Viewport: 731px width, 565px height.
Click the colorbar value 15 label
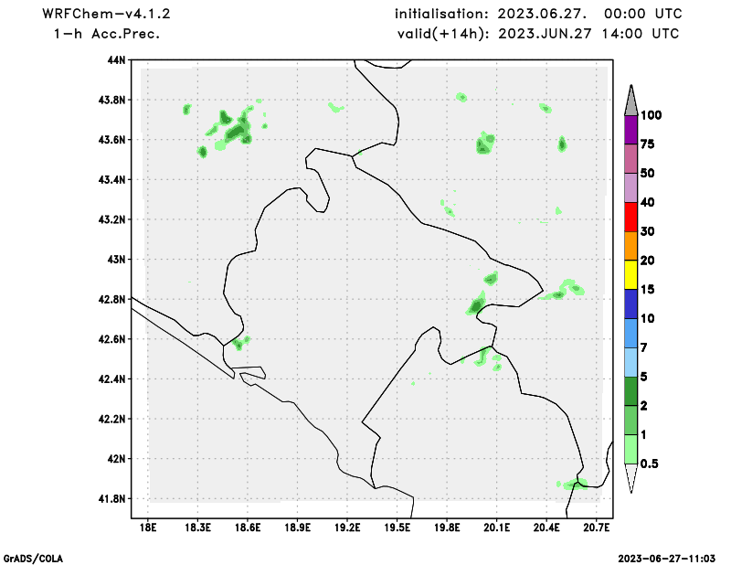647,290
